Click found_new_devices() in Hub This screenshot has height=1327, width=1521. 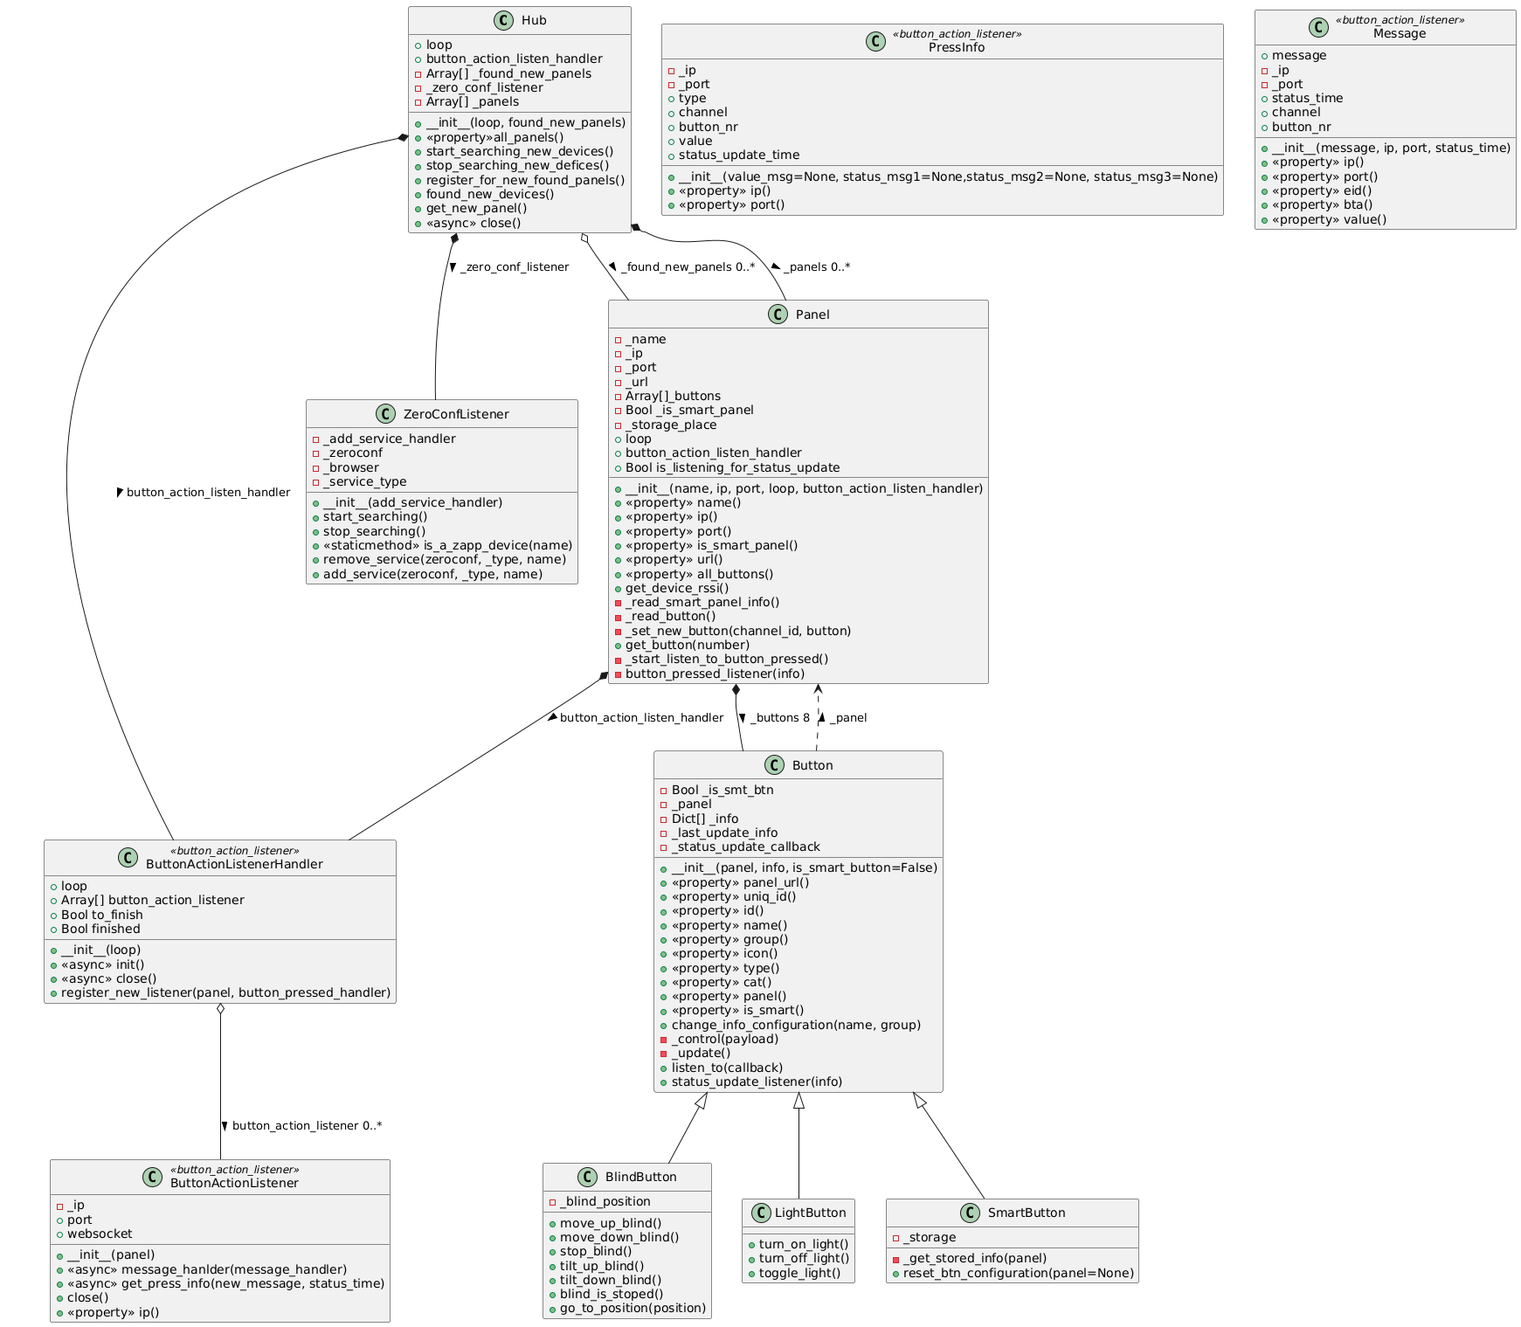click(490, 194)
